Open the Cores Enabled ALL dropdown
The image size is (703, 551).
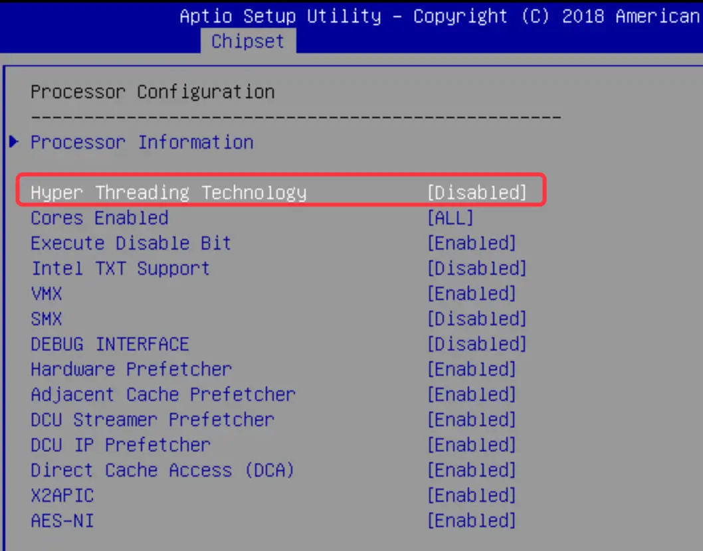click(x=450, y=218)
